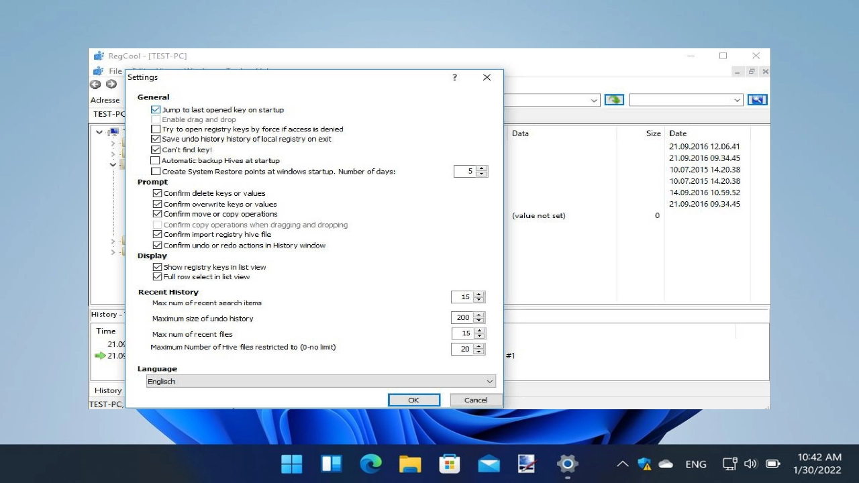859x483 pixels.
Task: Click the Time column header in History
Action: tap(105, 331)
